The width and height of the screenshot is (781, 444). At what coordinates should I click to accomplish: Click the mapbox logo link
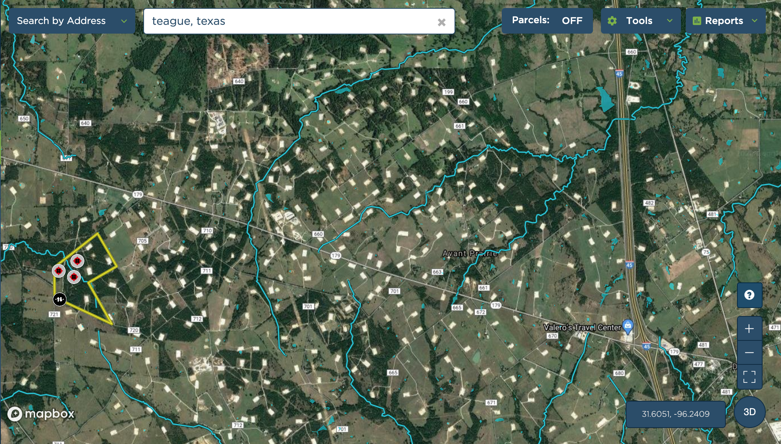[x=41, y=414]
